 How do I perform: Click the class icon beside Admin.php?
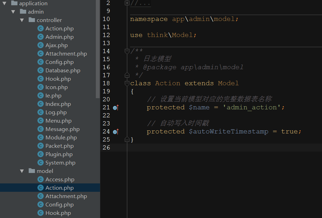(40, 37)
